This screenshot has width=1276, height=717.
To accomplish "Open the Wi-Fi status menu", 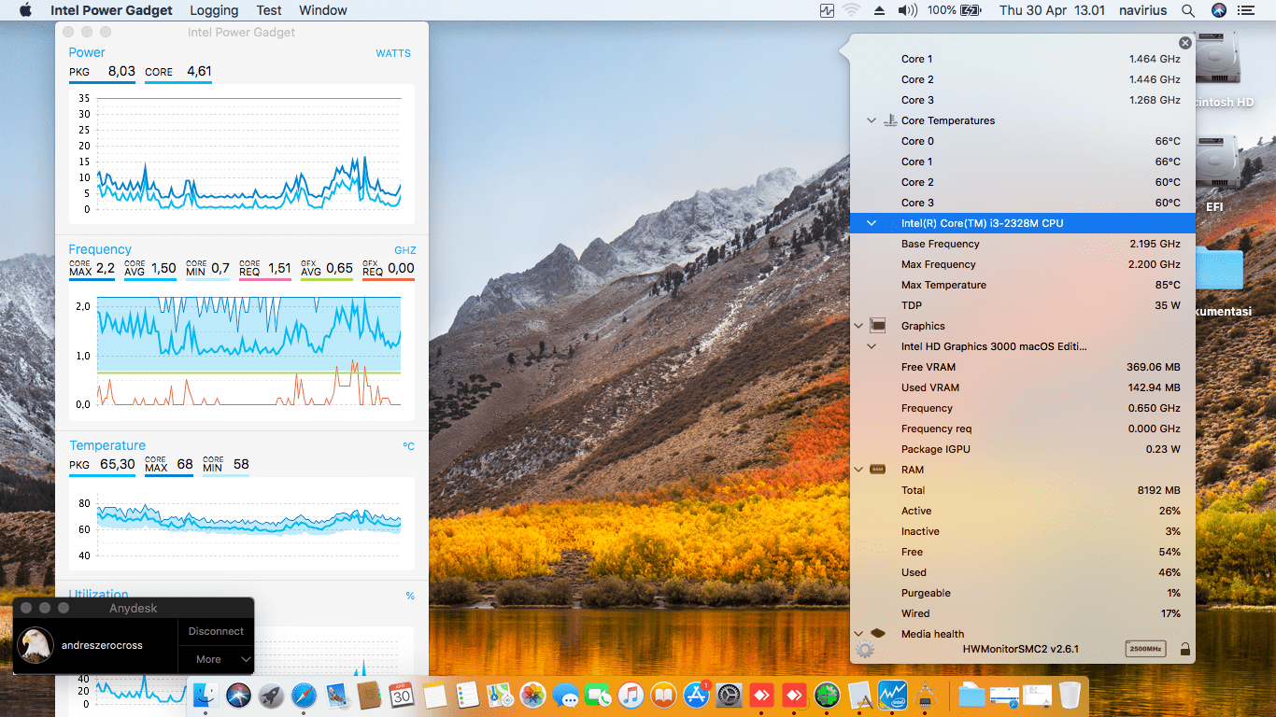I will point(851,10).
